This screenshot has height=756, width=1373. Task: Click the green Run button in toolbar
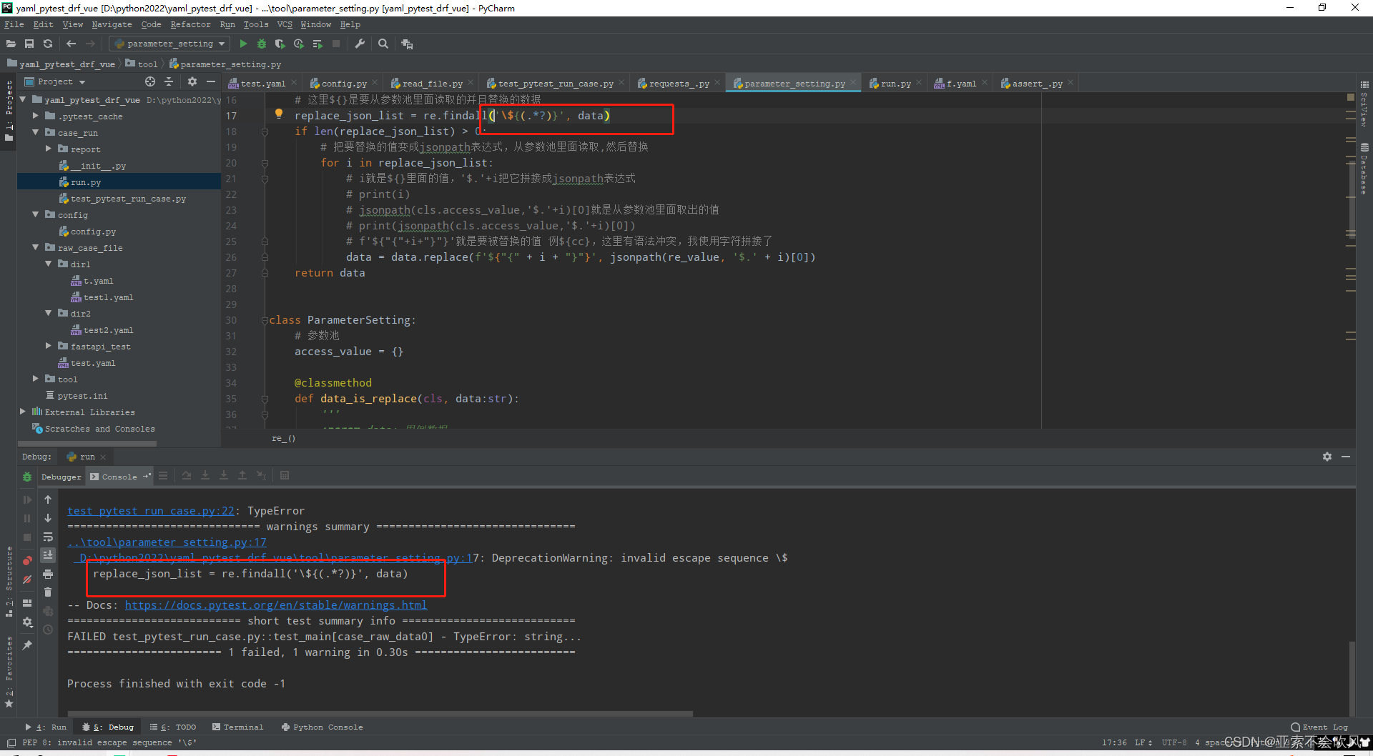tap(243, 44)
